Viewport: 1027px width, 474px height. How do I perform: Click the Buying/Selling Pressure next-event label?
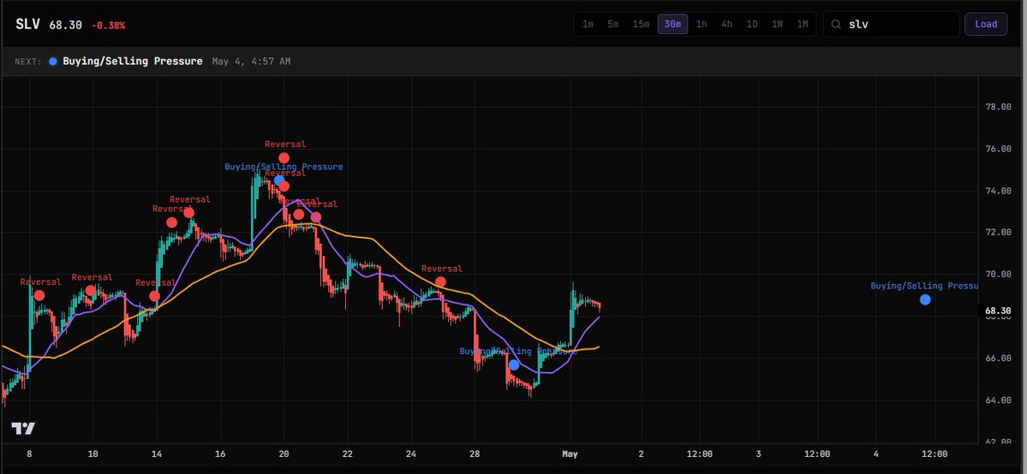tap(132, 62)
